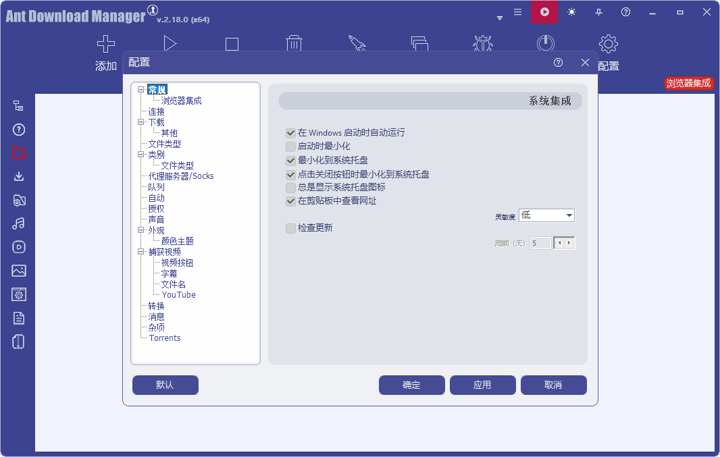
Task: Click the stacked windows icon in toolbar
Action: click(419, 44)
